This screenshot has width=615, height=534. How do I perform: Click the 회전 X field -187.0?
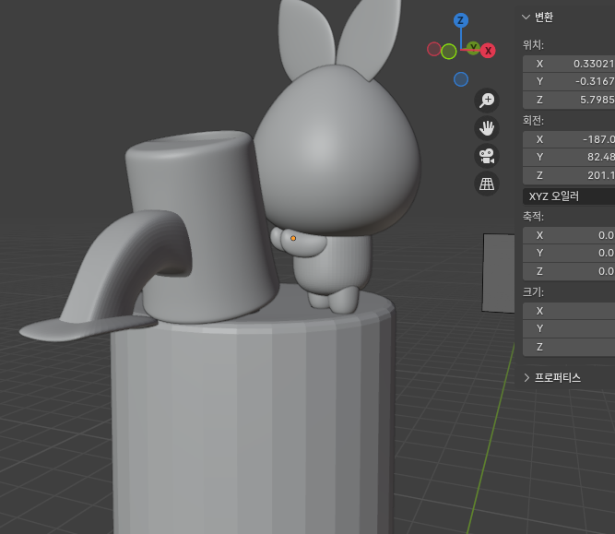pos(569,139)
